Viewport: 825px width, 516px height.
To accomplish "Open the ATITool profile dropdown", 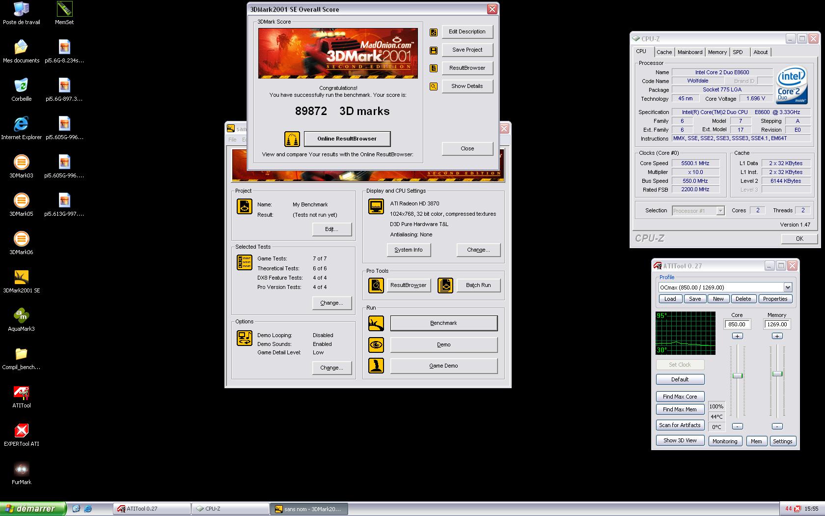I will tap(788, 287).
